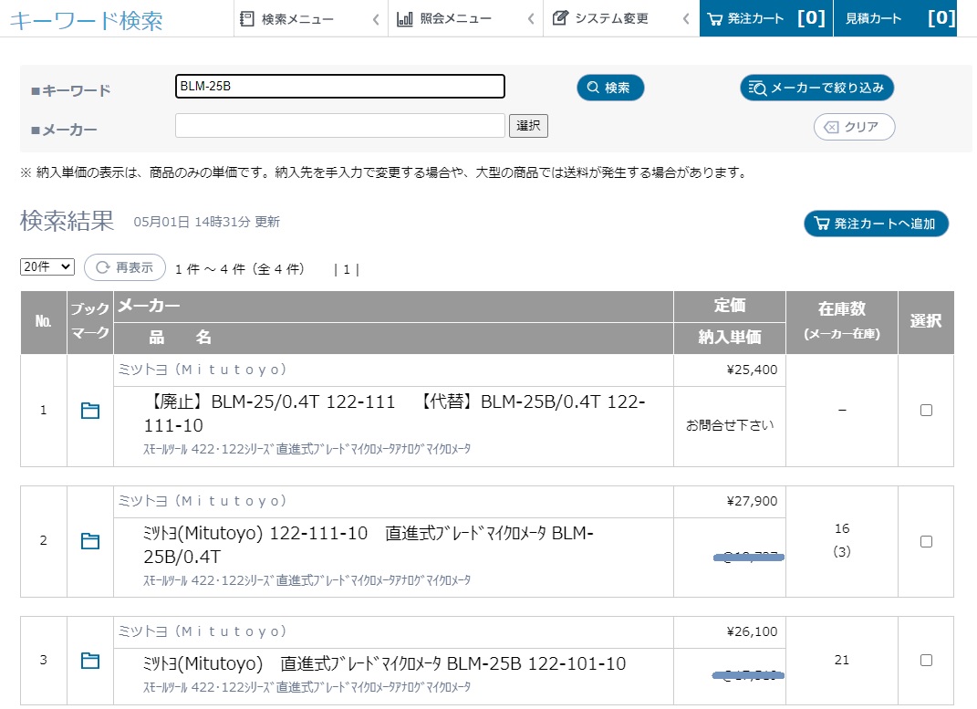Click the クリア button
The width and height of the screenshot is (977, 709).
click(x=854, y=127)
